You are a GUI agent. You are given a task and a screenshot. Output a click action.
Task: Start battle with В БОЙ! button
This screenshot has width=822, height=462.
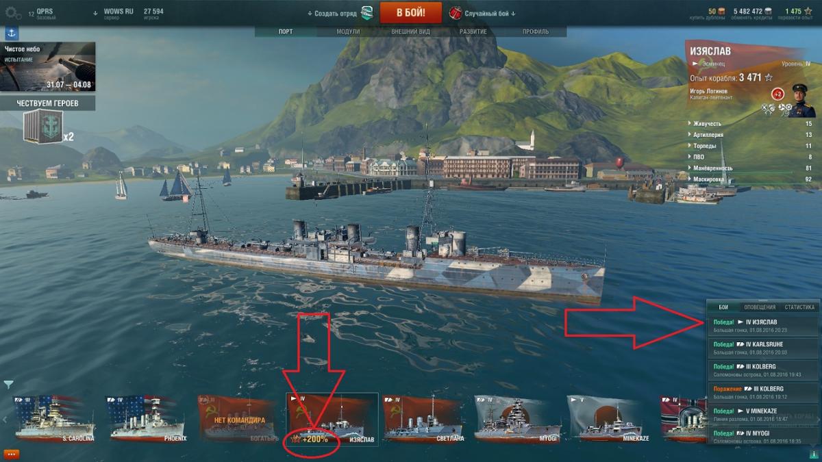(411, 12)
